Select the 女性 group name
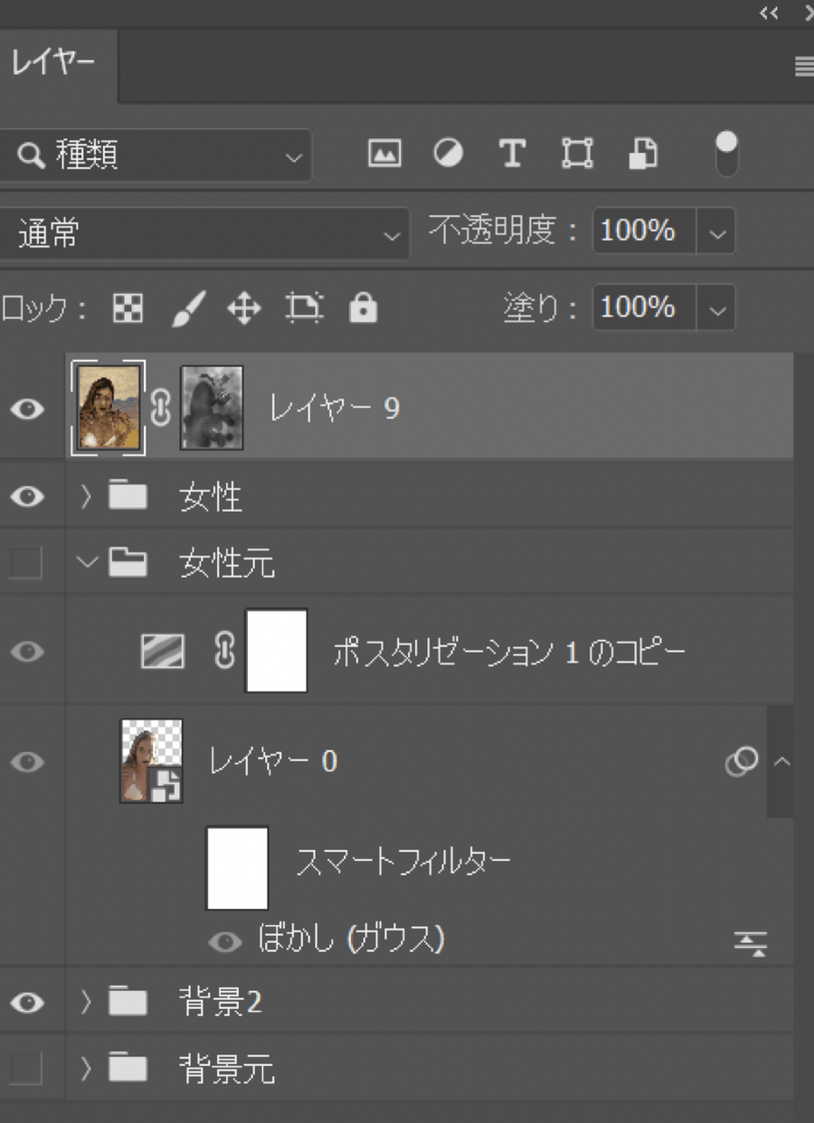Viewport: 814px width, 1123px height. tap(211, 497)
